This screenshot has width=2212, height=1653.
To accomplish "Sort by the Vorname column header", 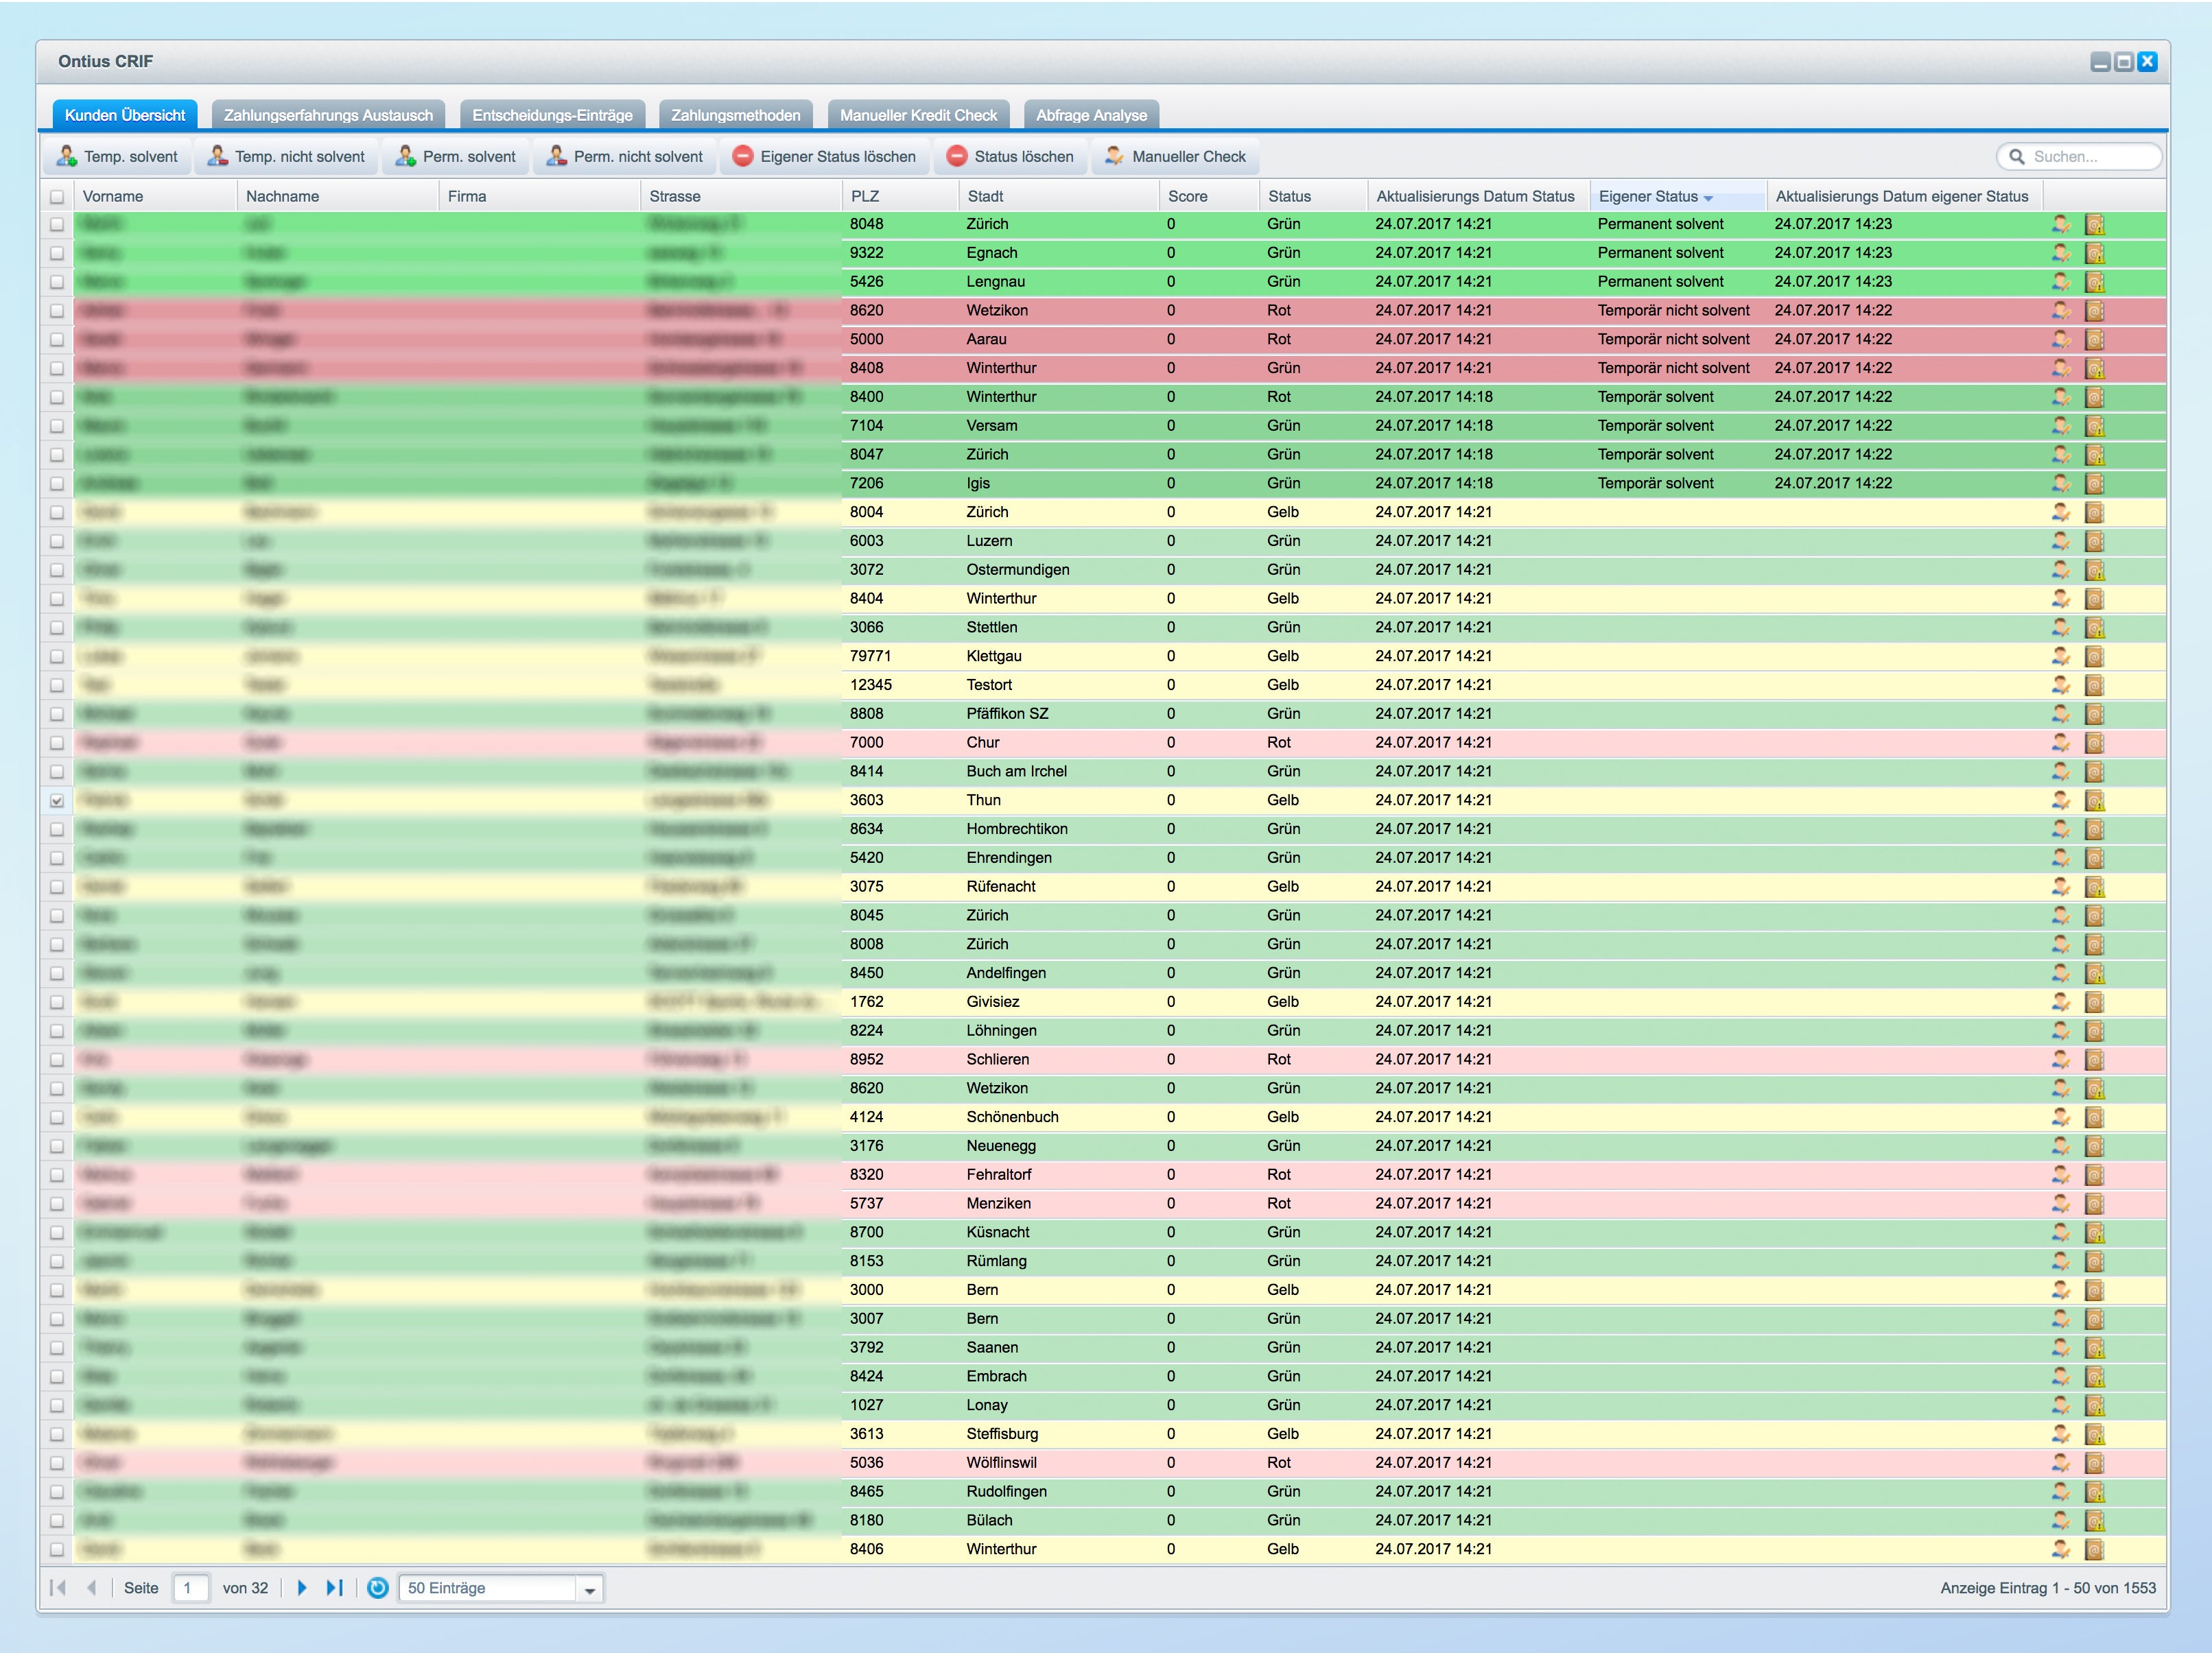I will click(155, 197).
